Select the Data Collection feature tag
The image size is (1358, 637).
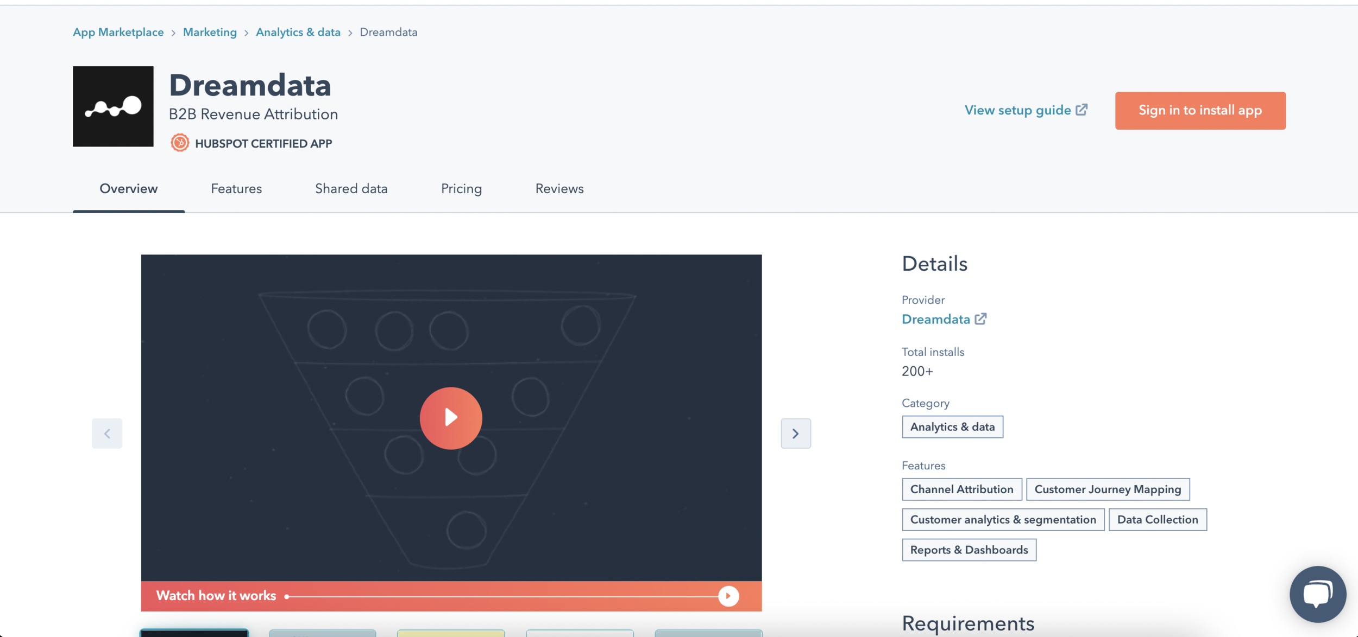click(1158, 519)
